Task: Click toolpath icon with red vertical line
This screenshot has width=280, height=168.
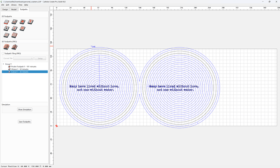Action: pos(15,28)
